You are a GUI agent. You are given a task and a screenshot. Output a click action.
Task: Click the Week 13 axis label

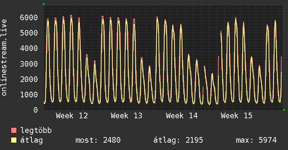pos(127,116)
